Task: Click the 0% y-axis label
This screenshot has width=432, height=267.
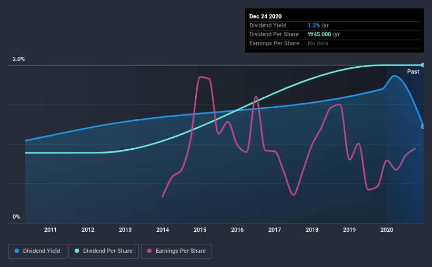Action: [16, 217]
